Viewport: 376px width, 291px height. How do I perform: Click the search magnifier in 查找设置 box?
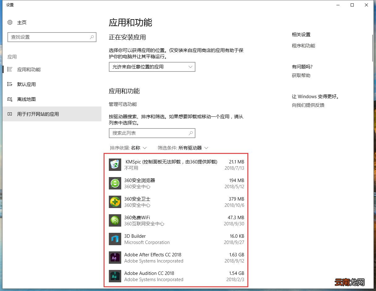[x=92, y=37]
